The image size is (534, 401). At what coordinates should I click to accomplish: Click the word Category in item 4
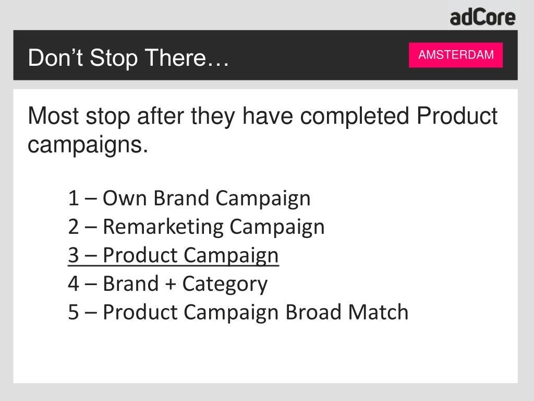click(x=225, y=284)
